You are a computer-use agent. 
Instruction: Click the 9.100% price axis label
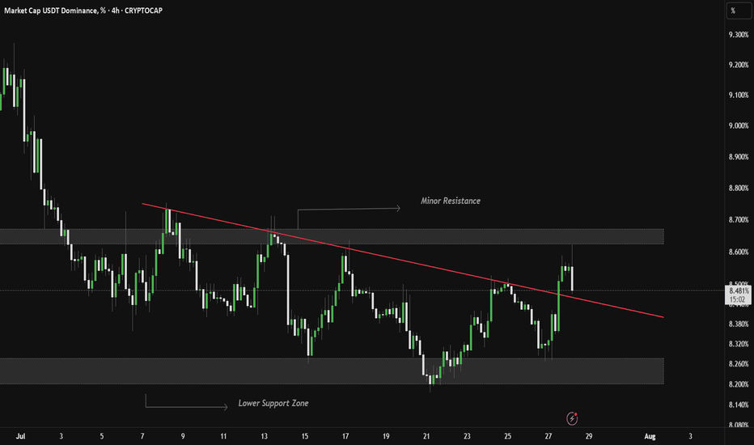pos(738,95)
